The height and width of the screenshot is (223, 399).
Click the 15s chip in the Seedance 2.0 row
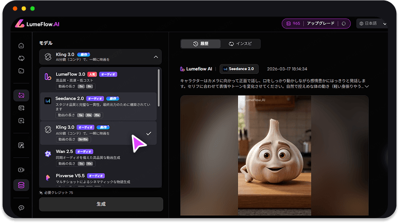(x=97, y=115)
